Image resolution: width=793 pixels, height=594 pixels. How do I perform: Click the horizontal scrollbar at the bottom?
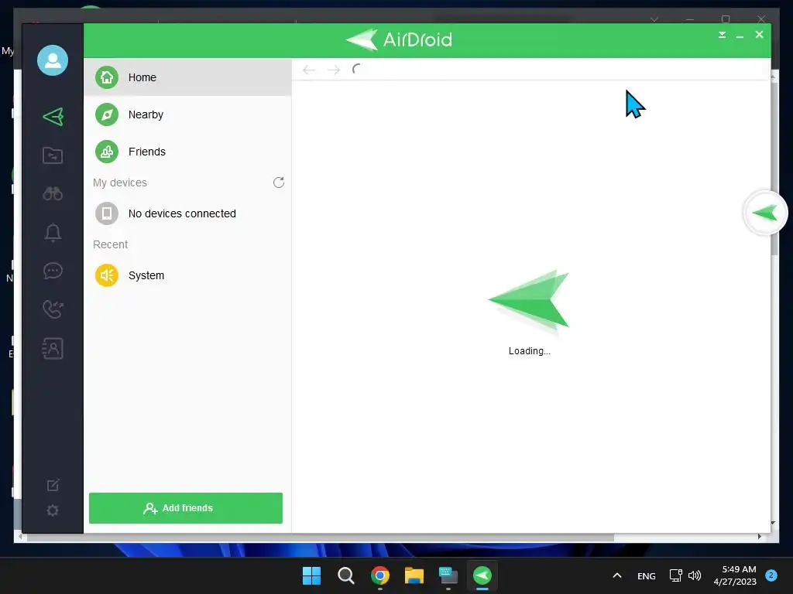pyautogui.click(x=320, y=538)
